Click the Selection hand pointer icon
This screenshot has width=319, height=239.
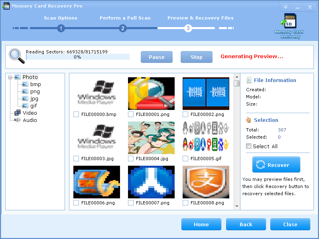[248, 120]
